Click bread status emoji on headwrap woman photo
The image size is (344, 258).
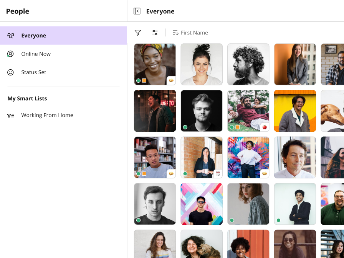[171, 80]
